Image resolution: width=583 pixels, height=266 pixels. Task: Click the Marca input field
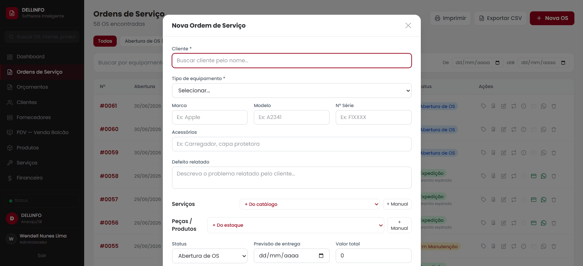tap(210, 117)
